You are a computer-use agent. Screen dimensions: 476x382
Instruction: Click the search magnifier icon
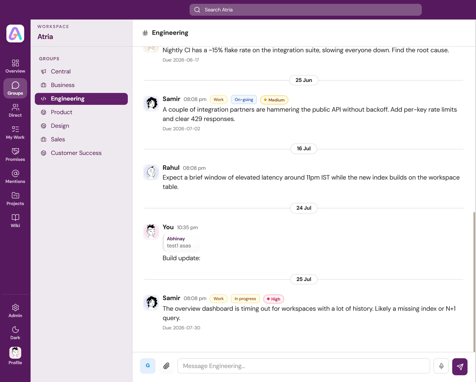(197, 10)
